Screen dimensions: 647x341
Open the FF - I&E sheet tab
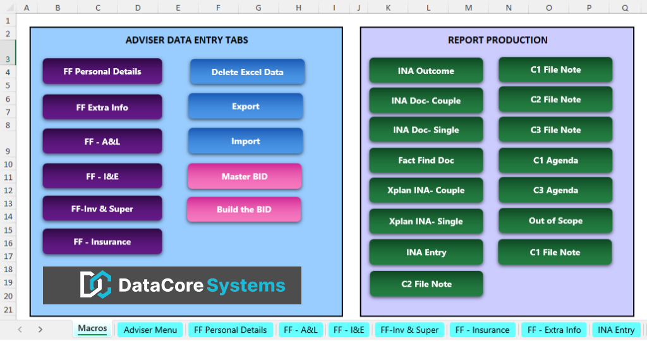click(x=349, y=330)
